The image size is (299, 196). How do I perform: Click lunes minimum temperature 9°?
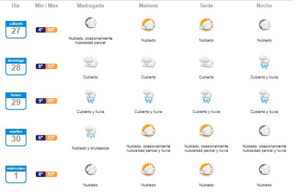(x=40, y=101)
